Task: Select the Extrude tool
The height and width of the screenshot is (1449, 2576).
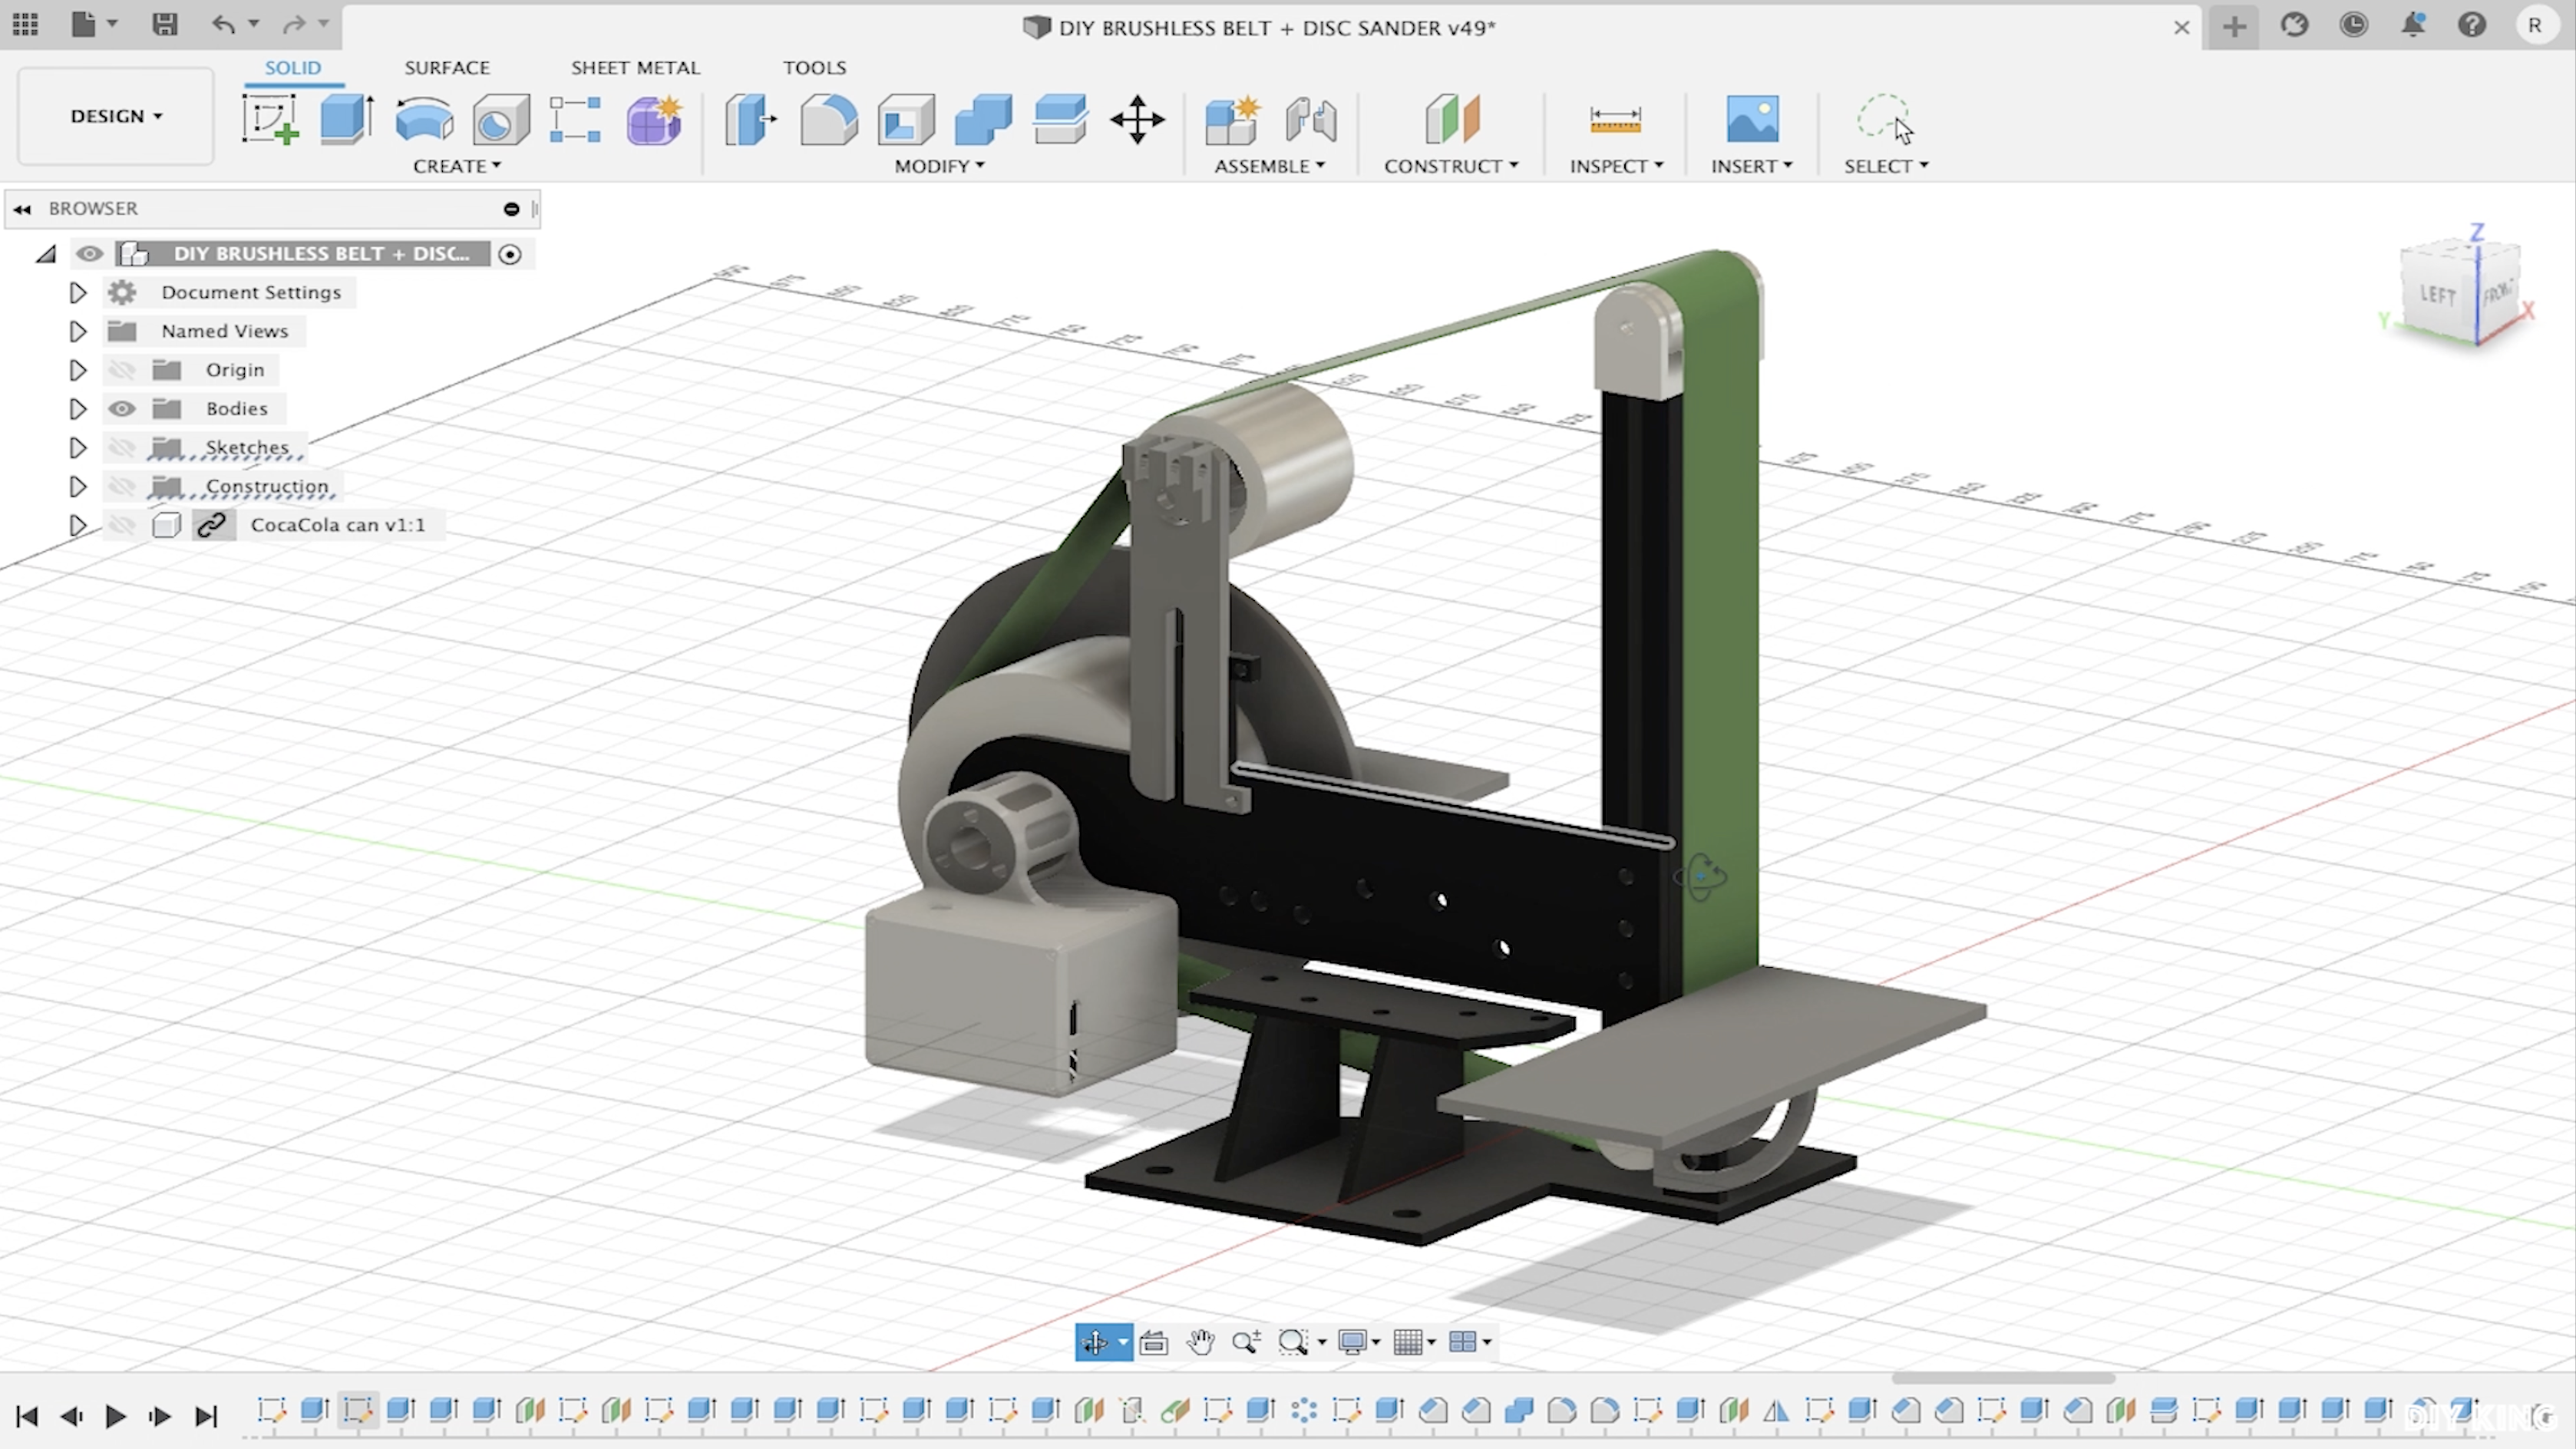Action: (x=345, y=120)
